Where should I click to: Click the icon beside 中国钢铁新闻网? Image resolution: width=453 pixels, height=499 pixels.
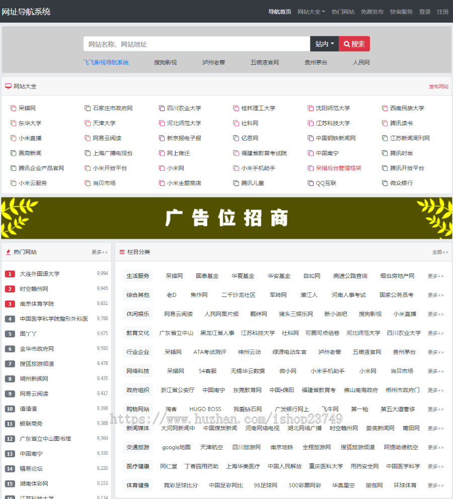[311, 138]
